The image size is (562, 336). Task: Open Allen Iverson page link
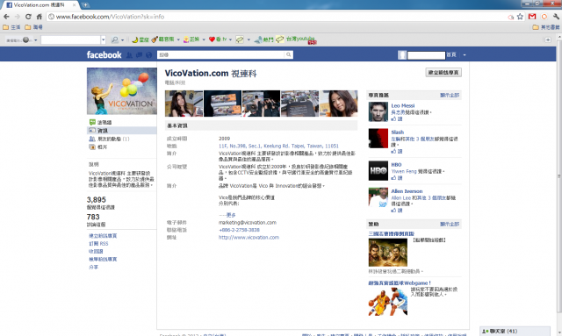point(407,191)
